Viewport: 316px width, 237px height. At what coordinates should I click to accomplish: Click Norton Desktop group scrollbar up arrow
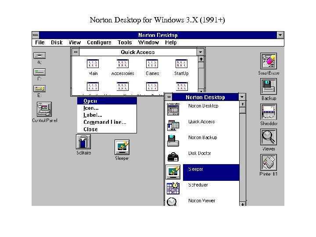[x=242, y=104]
